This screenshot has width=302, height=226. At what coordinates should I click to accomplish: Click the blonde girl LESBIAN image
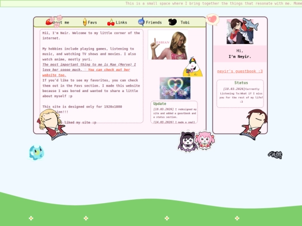(x=168, y=45)
